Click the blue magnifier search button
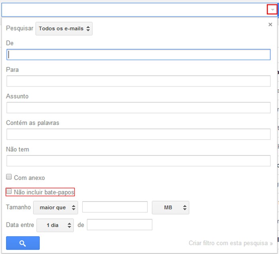 pyautogui.click(x=23, y=243)
